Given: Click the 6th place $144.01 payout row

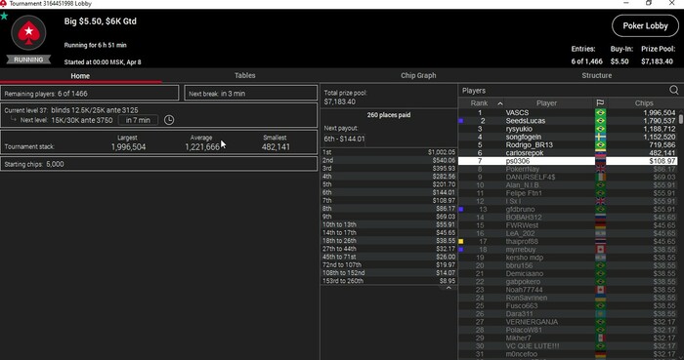Looking at the screenshot, I should tap(389, 192).
